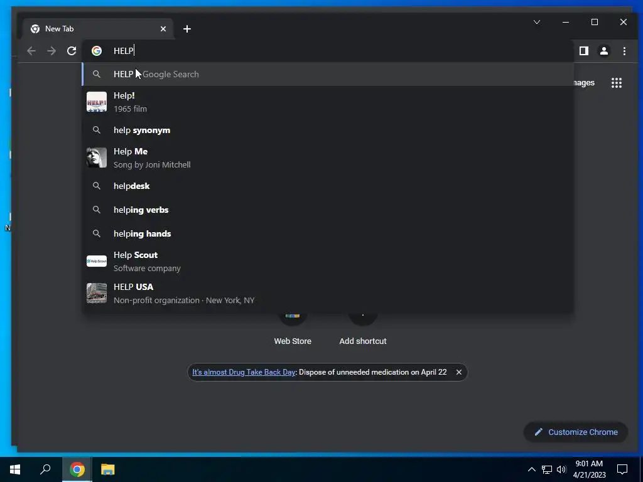Select the New Tab tab

97,29
